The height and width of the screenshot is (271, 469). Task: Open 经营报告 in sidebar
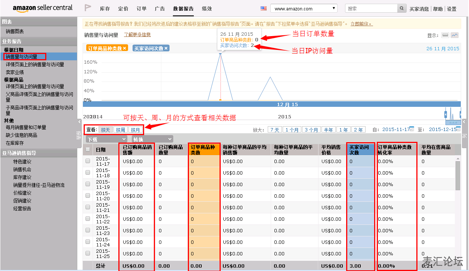[22, 208]
